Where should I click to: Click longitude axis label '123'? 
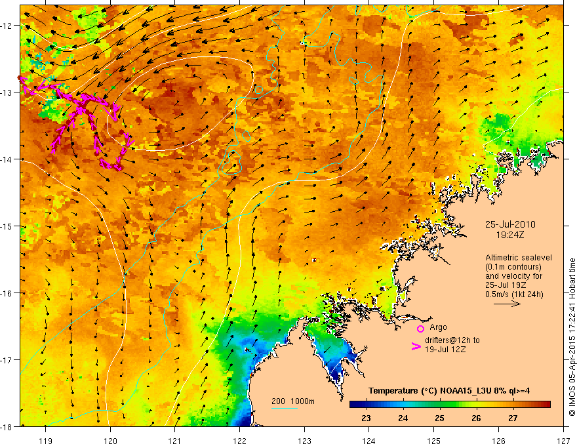[x=304, y=441]
